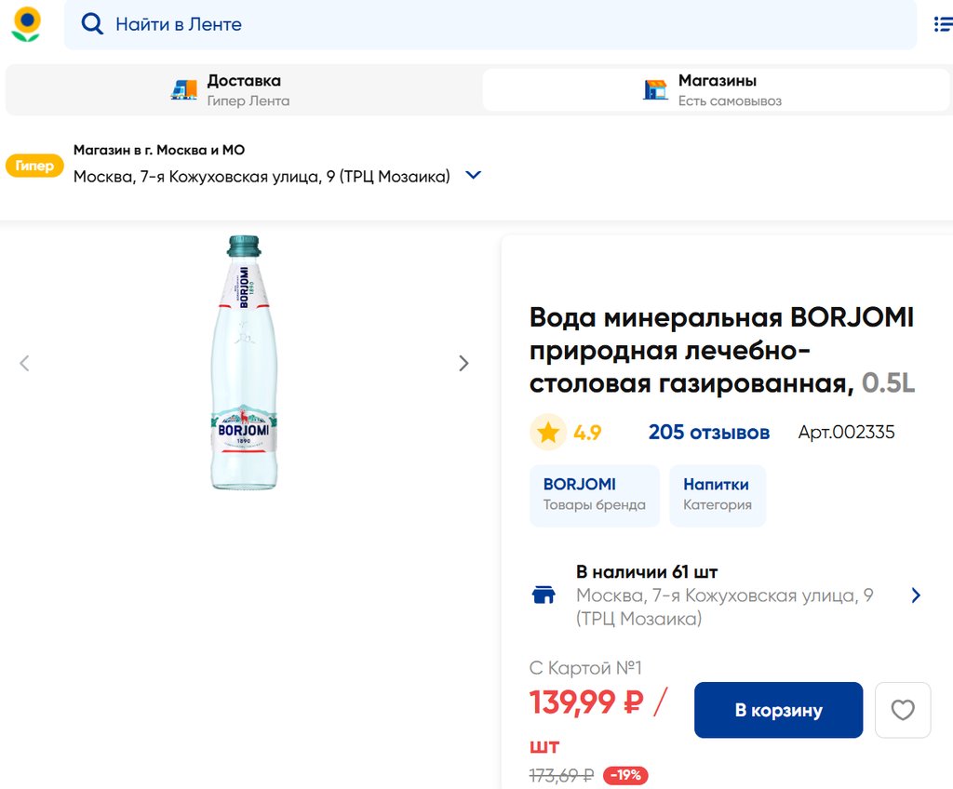
Task: Open the catalog list menu icon
Action: pos(943,24)
